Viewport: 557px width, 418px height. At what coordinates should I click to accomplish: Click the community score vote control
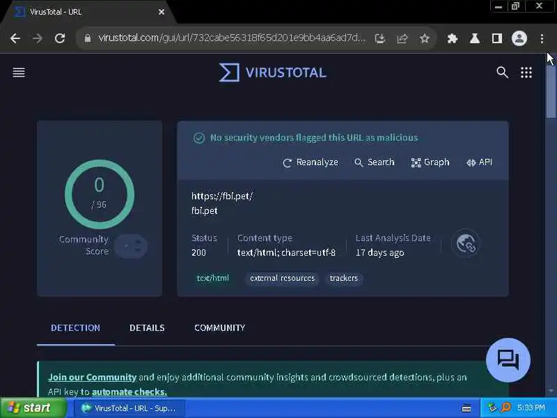point(131,246)
